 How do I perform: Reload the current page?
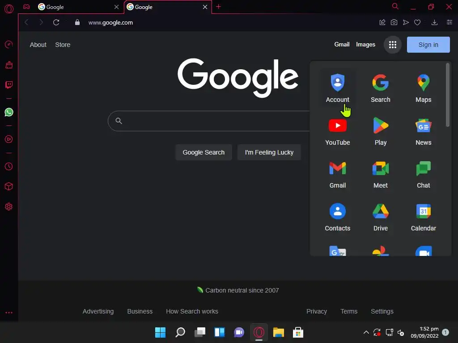pyautogui.click(x=56, y=22)
